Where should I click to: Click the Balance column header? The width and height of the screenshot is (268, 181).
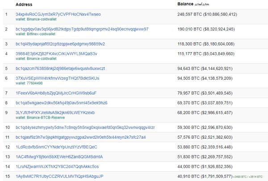pos(186,4)
